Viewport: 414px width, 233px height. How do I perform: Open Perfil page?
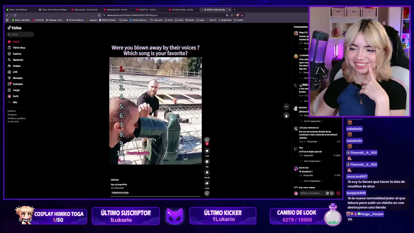click(13, 96)
